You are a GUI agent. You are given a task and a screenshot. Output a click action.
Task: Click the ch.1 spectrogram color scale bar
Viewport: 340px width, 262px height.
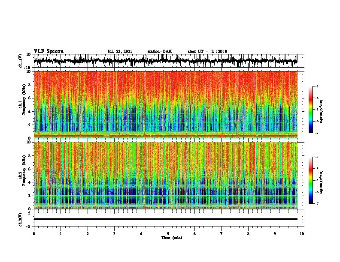tap(310, 110)
